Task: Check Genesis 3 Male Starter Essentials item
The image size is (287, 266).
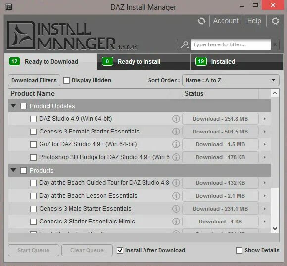Action: pos(33,209)
